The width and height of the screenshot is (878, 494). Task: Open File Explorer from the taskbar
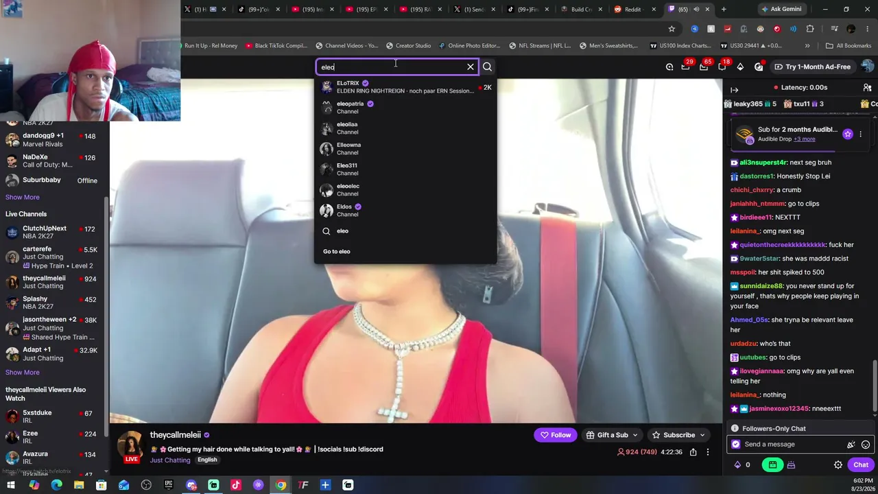[x=79, y=485]
